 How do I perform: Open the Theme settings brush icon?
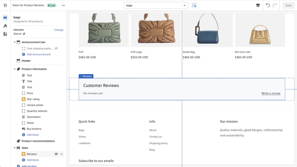(x=5, y=26)
